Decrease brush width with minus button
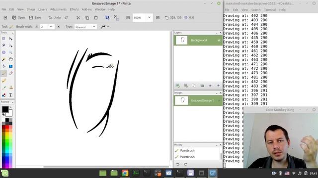The height and width of the screenshot is (178, 318). pyautogui.click(x=36, y=26)
